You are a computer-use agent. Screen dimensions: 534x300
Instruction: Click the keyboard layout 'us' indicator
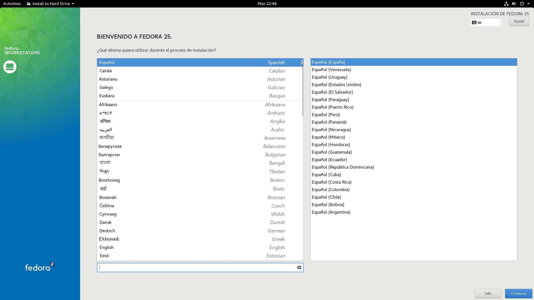point(486,22)
